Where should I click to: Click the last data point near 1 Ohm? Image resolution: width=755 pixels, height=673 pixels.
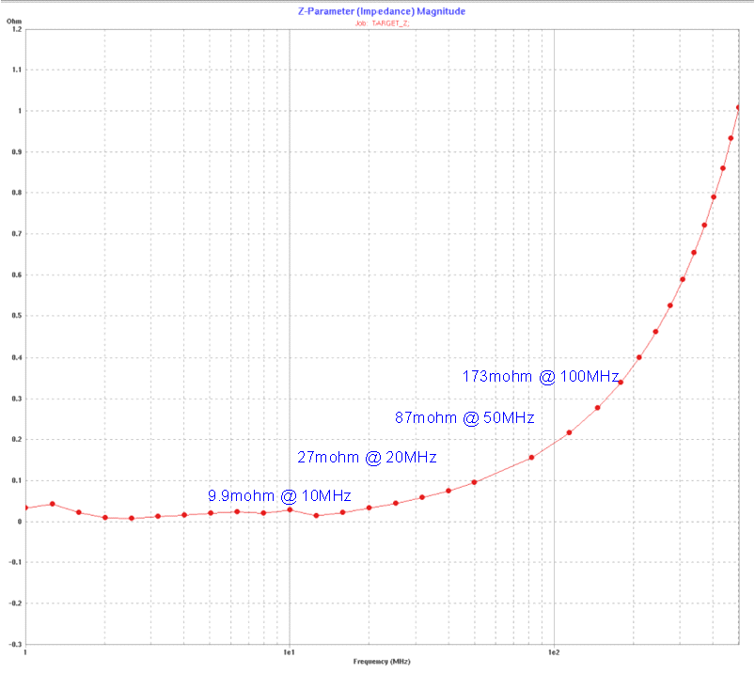pyautogui.click(x=739, y=107)
